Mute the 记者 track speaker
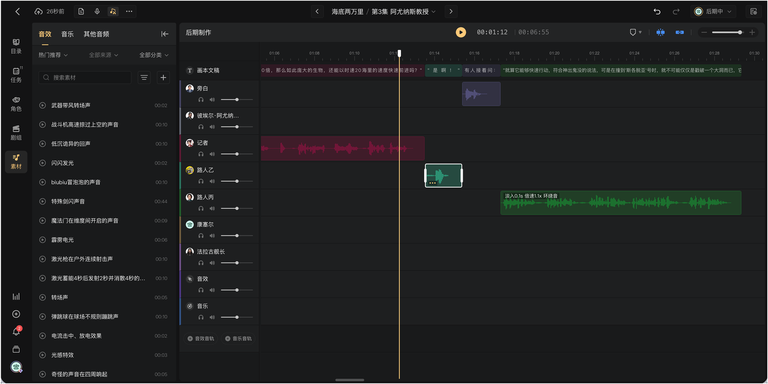The height and width of the screenshot is (384, 768). [212, 154]
